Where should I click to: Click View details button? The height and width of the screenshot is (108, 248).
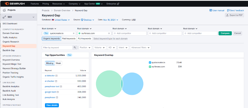[52, 105]
